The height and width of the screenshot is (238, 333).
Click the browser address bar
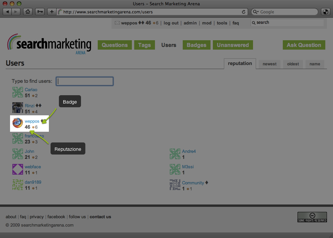point(152,12)
